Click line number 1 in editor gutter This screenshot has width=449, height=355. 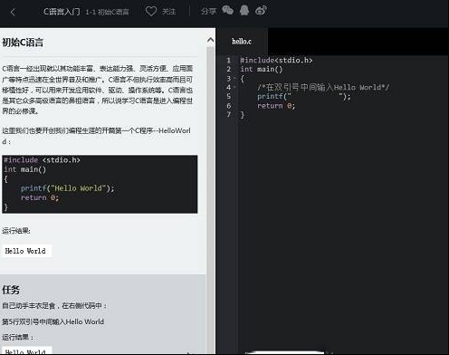[x=229, y=60]
